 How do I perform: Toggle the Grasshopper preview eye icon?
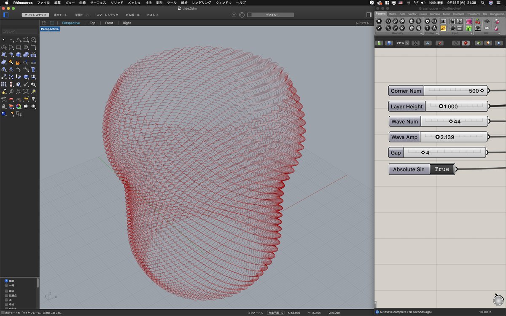pos(428,43)
